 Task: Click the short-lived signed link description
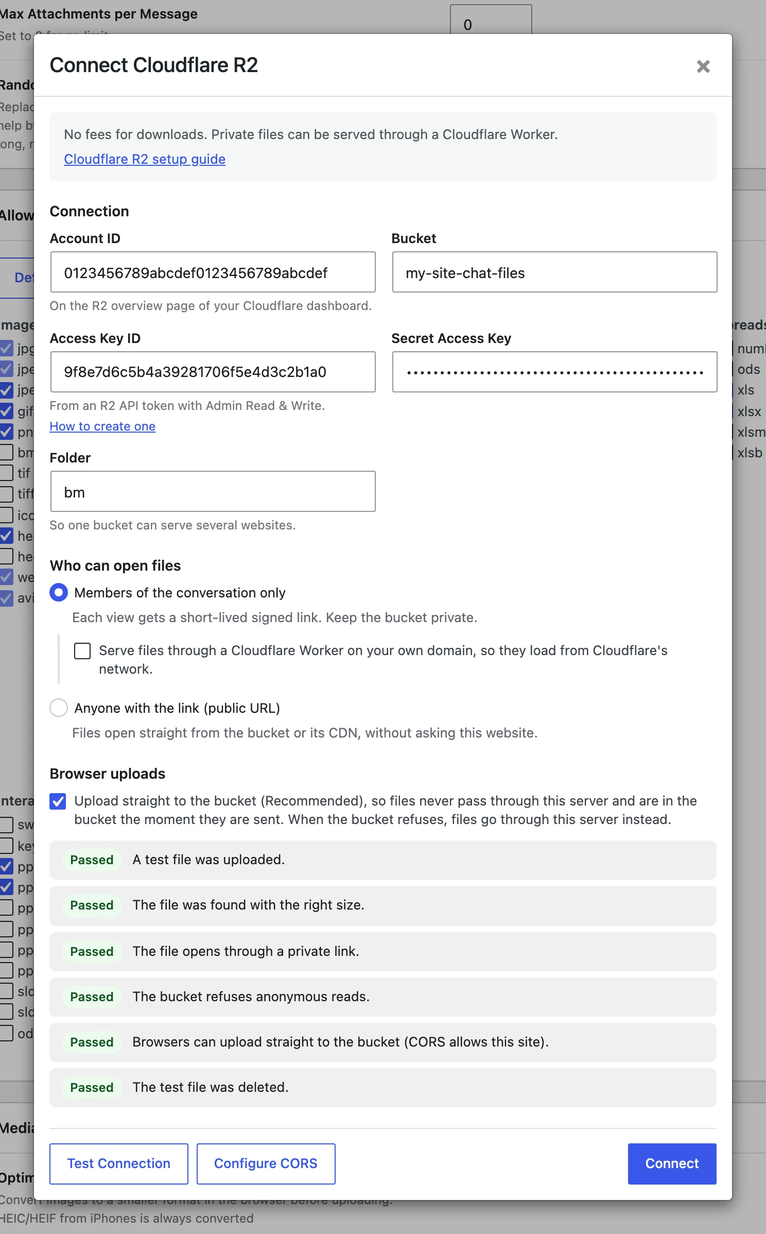coord(275,618)
